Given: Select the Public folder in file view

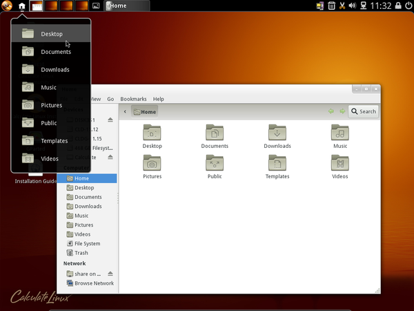Looking at the screenshot, I should pyautogui.click(x=215, y=167).
